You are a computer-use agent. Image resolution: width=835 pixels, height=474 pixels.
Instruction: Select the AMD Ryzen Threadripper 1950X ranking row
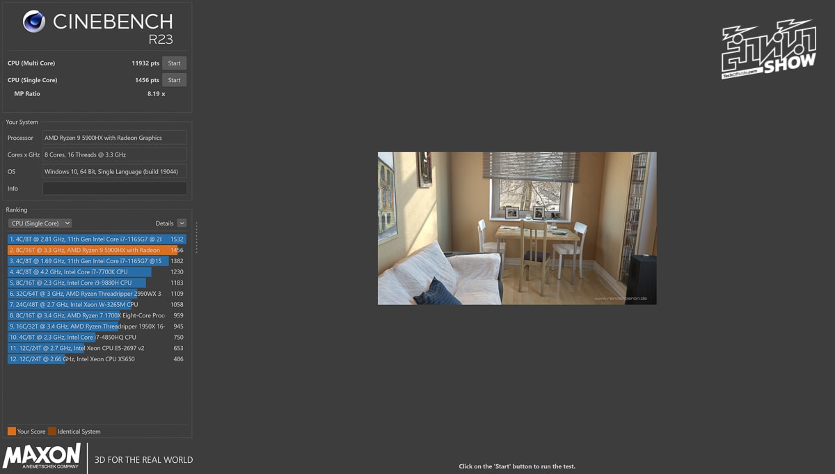click(97, 326)
